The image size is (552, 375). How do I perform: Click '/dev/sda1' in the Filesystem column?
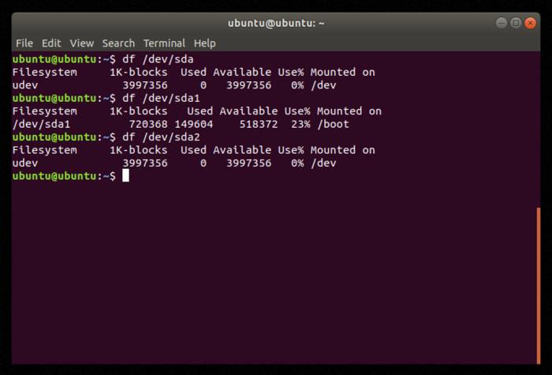coord(41,125)
